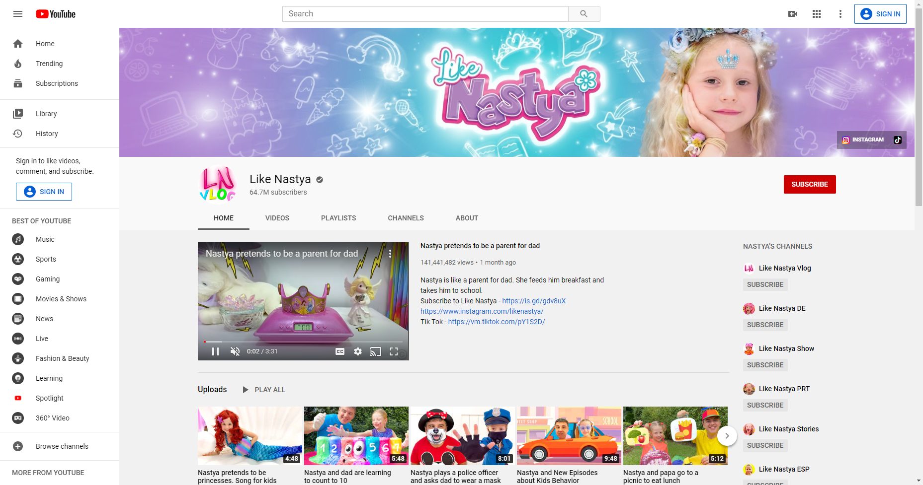Open the is.gd/gdv8uX subscribe link

coord(534,301)
